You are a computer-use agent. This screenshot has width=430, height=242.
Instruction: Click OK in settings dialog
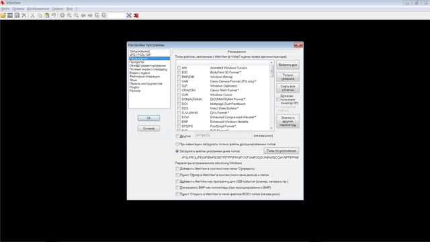(148, 118)
